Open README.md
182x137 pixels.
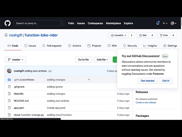(x=21, y=101)
